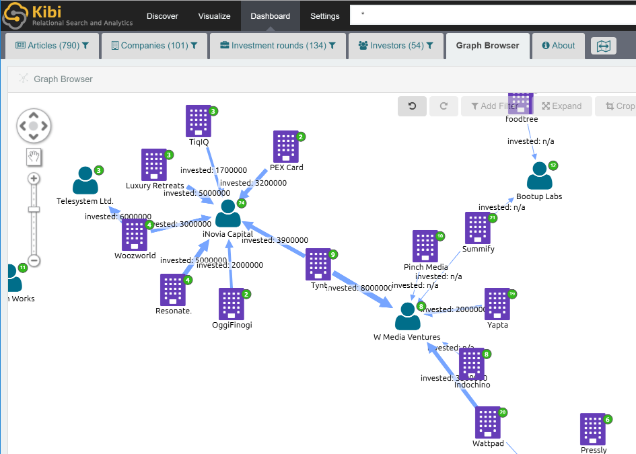Screen dimensions: 636x454
Task: Select the Resonate. company node
Action: 173,290
